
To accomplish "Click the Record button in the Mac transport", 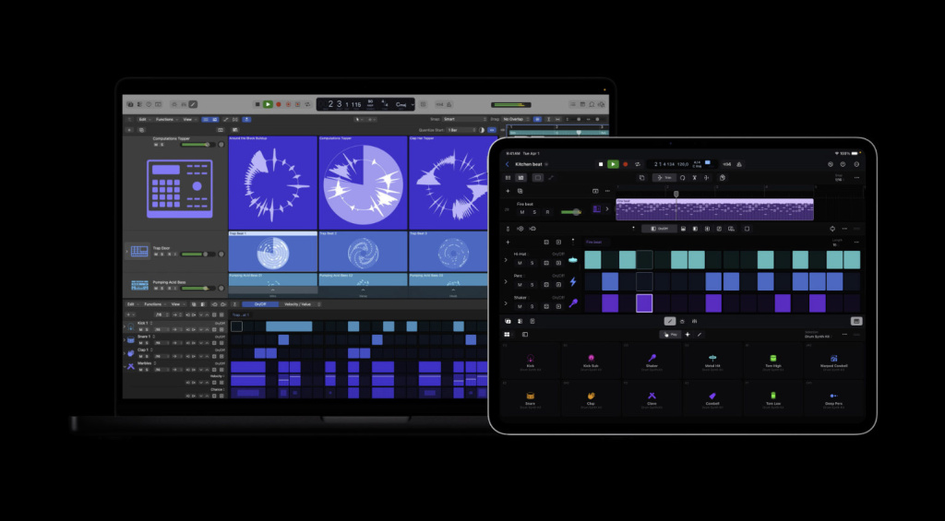I will (279, 104).
